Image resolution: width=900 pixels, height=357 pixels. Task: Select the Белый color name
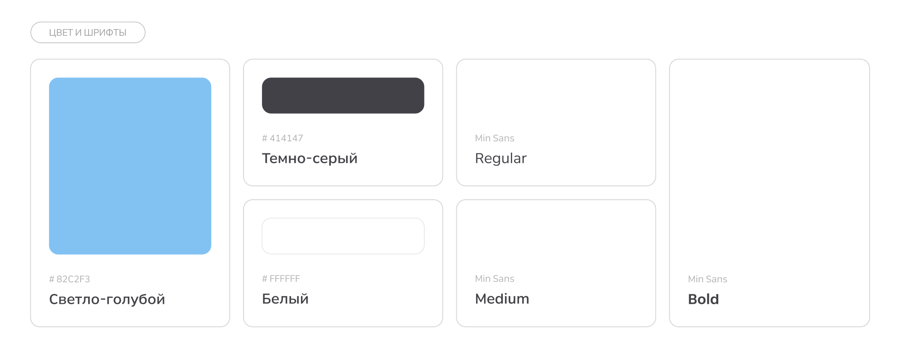point(285,299)
